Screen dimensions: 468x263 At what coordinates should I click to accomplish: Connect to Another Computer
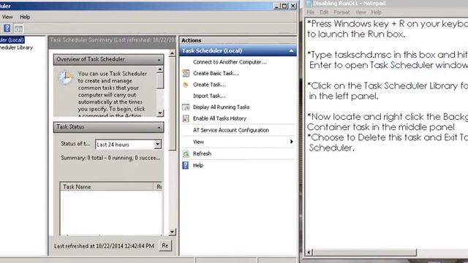pos(230,62)
